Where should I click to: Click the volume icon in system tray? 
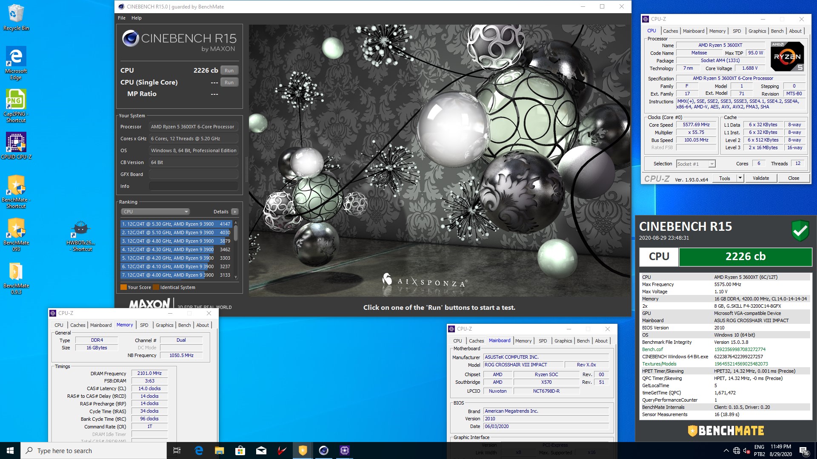(x=747, y=450)
